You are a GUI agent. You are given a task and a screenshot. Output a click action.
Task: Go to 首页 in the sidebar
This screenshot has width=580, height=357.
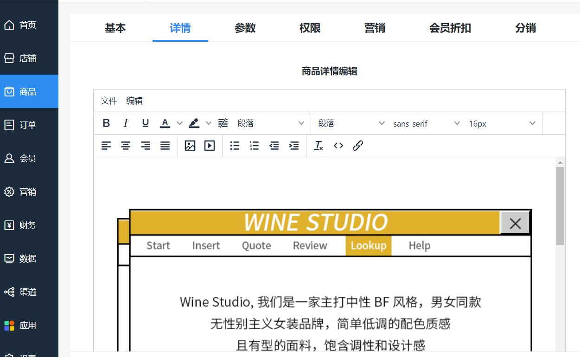click(x=29, y=25)
